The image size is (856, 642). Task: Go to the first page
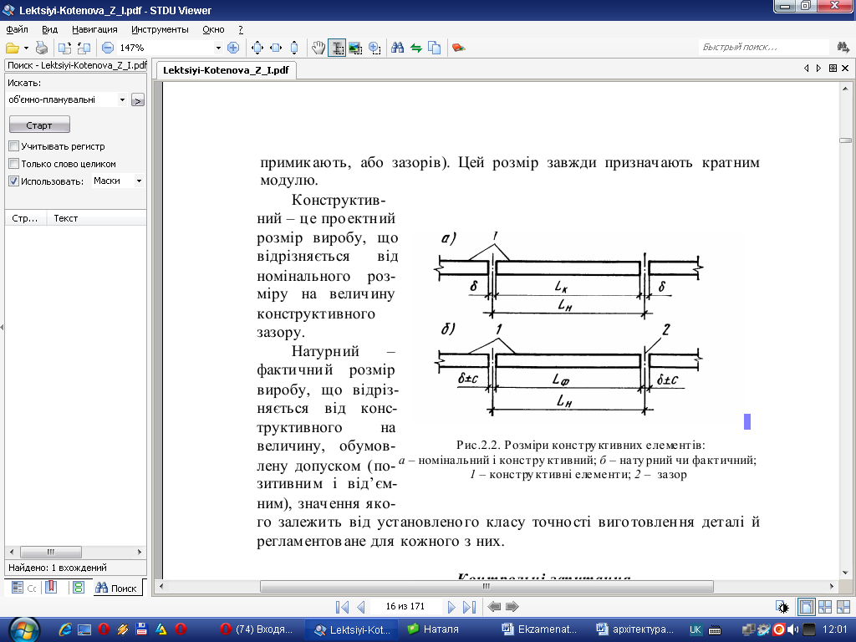pos(342,607)
